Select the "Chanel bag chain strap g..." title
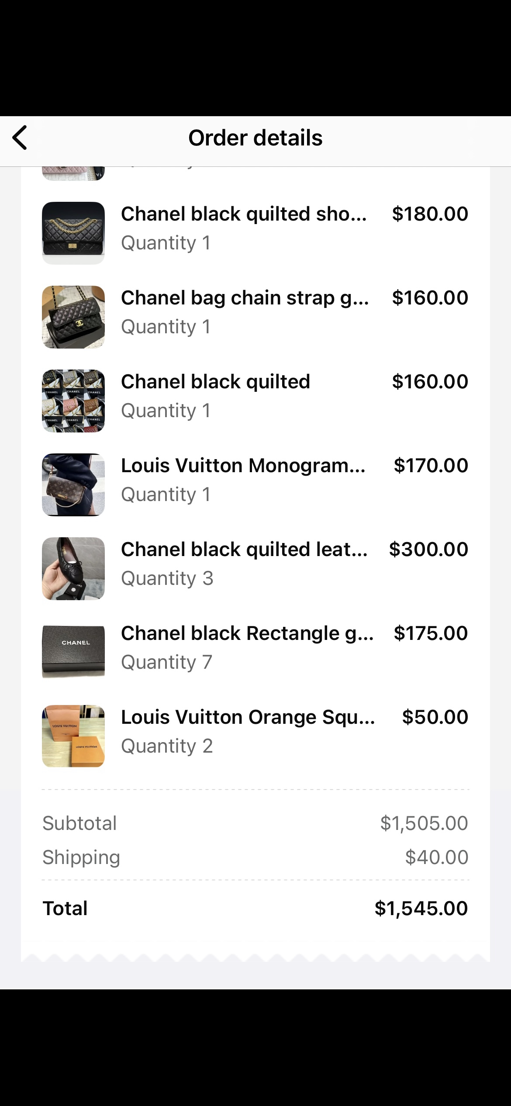The image size is (511, 1106). click(245, 298)
